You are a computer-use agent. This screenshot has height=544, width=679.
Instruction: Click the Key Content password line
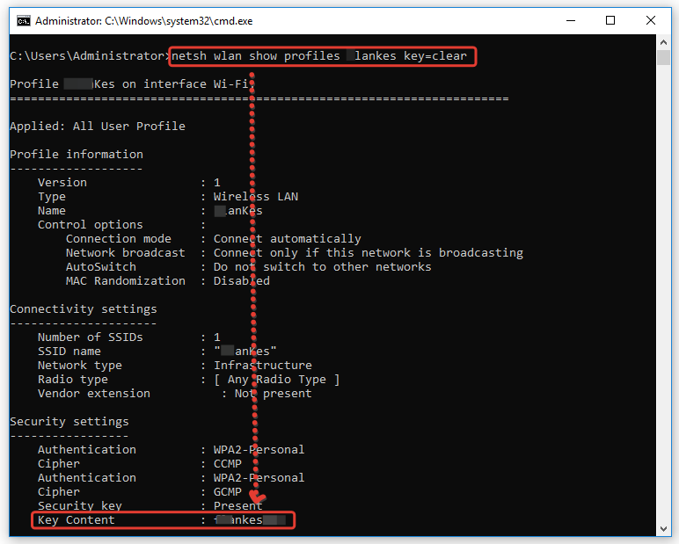tap(163, 520)
